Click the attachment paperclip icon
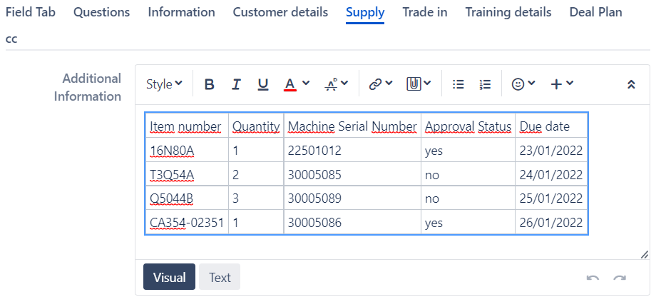The height and width of the screenshot is (302, 661). (x=414, y=84)
